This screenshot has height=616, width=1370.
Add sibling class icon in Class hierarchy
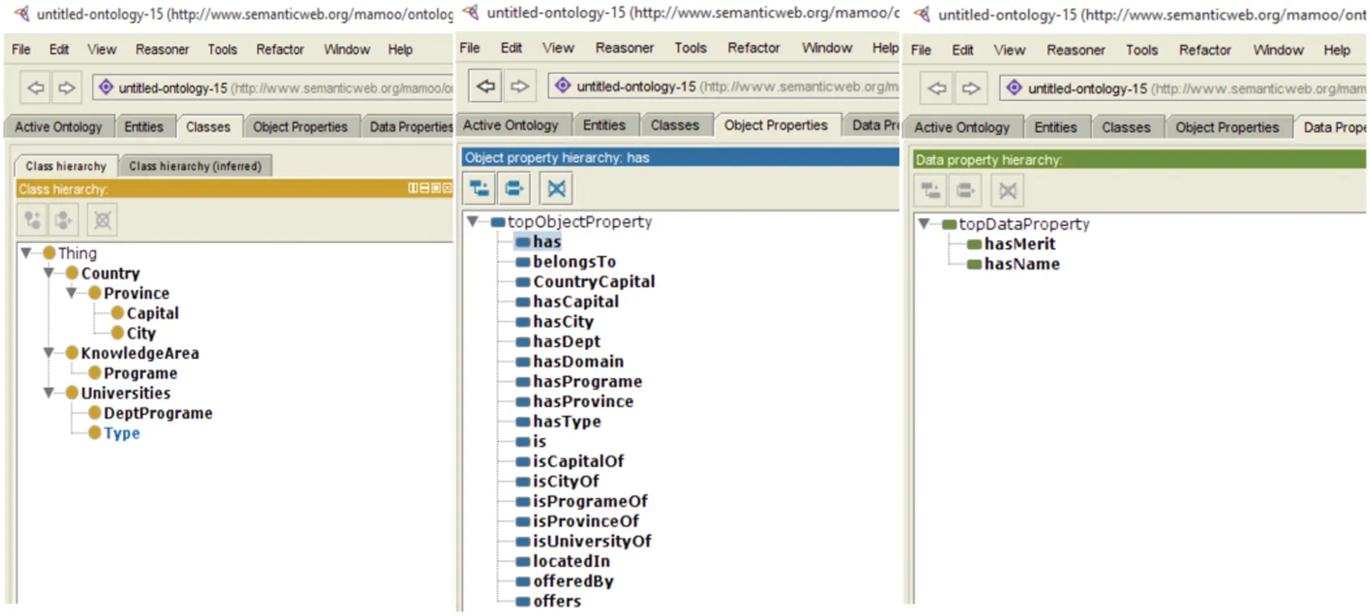tap(63, 220)
